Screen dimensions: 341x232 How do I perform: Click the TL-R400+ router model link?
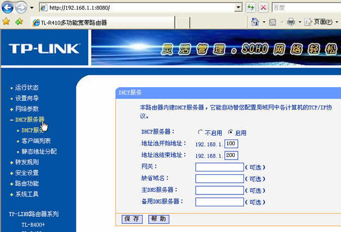click(33, 224)
